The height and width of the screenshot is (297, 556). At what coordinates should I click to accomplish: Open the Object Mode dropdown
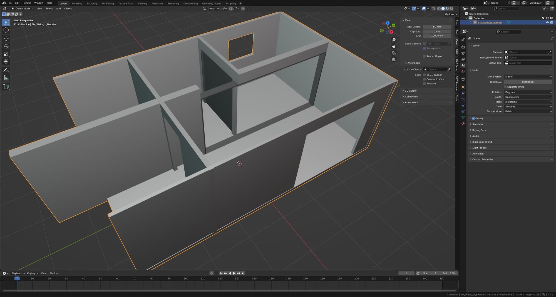22,9
